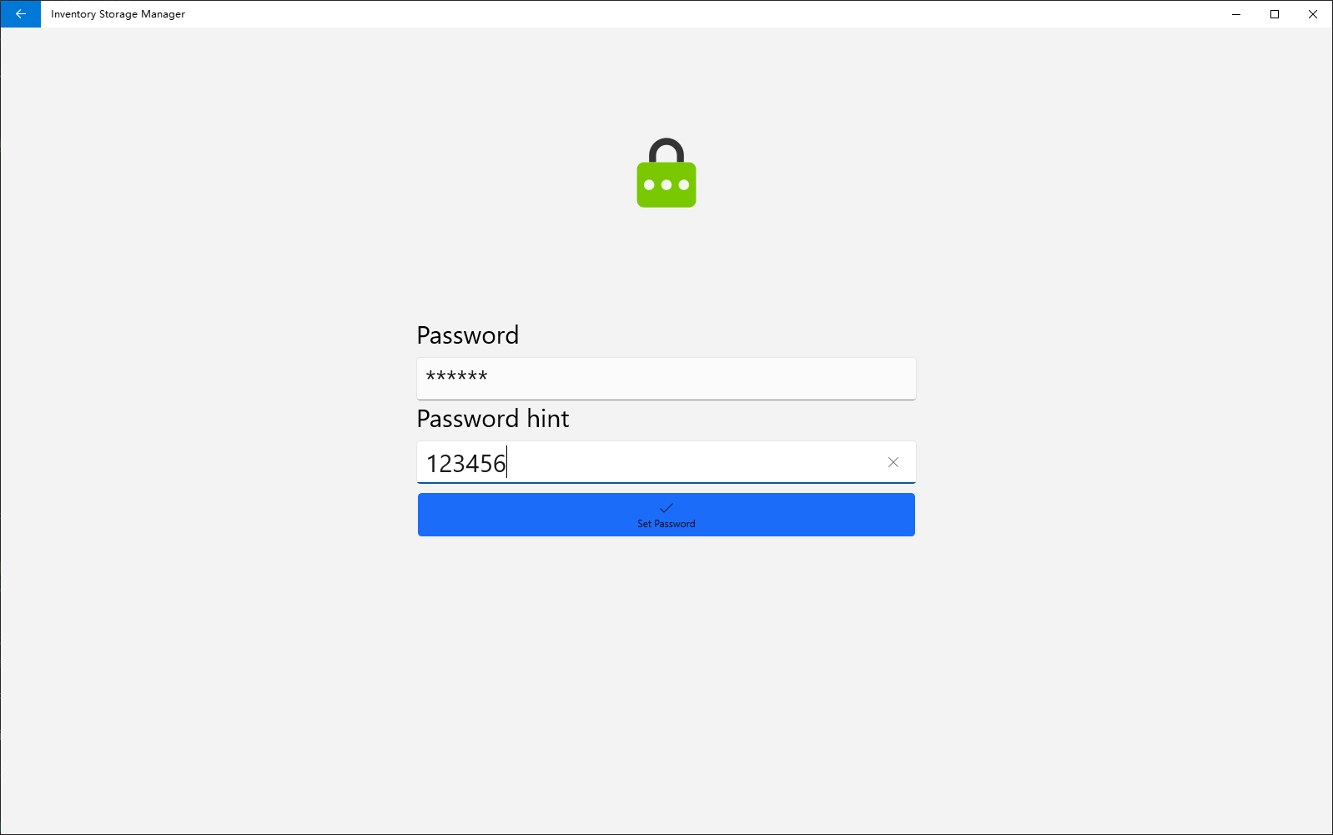Close the Inventory Storage Manager window
This screenshot has width=1333, height=835.
pos(1313,14)
